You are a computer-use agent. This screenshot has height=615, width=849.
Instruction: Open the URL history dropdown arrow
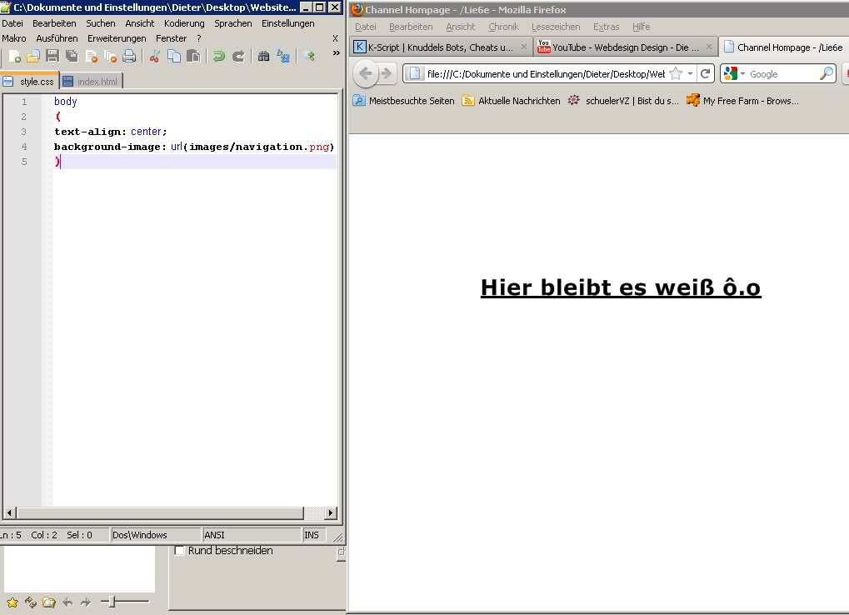pyautogui.click(x=690, y=74)
